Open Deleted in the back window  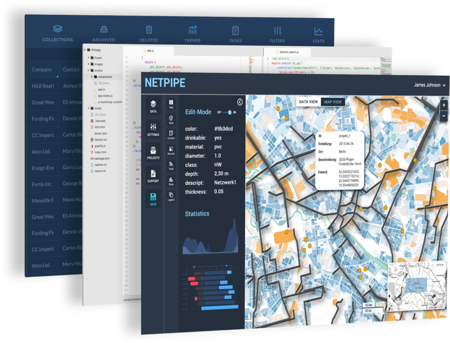[x=148, y=34]
